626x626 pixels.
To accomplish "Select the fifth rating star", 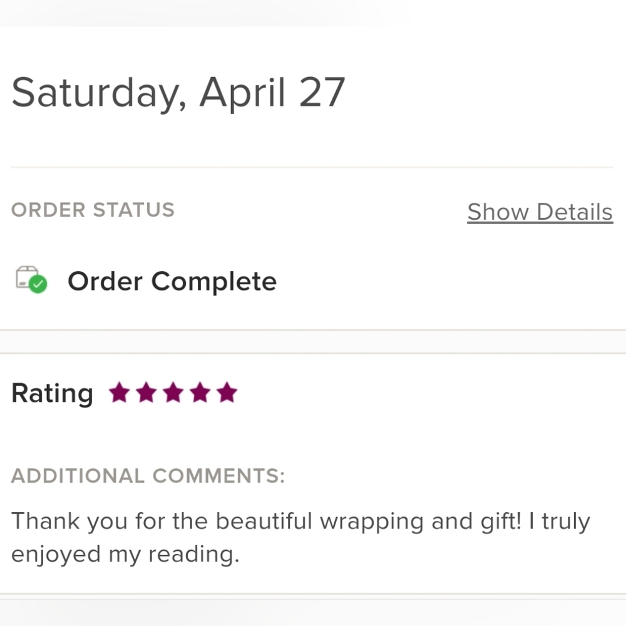I will [227, 393].
